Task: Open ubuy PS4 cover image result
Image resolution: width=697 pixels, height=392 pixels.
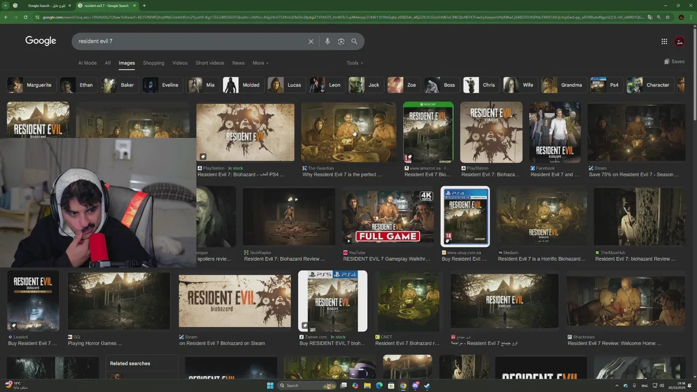Action: [x=465, y=216]
